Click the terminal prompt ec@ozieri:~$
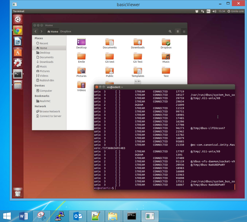This screenshot has height=222, width=247. click(104, 188)
